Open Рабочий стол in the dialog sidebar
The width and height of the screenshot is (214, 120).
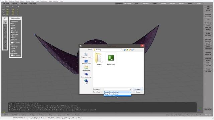pos(86,62)
